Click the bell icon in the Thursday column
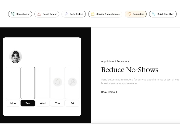 pos(58,82)
